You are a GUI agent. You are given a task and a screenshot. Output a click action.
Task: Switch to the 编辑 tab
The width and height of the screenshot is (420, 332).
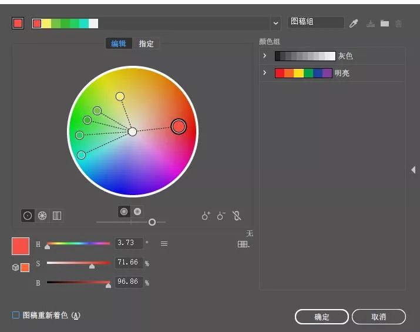119,43
